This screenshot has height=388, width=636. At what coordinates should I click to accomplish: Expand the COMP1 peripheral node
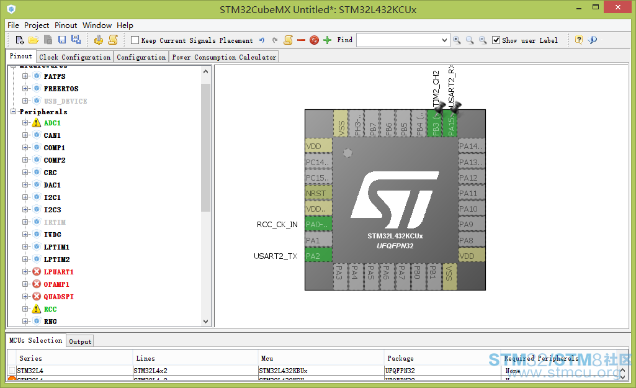click(25, 147)
